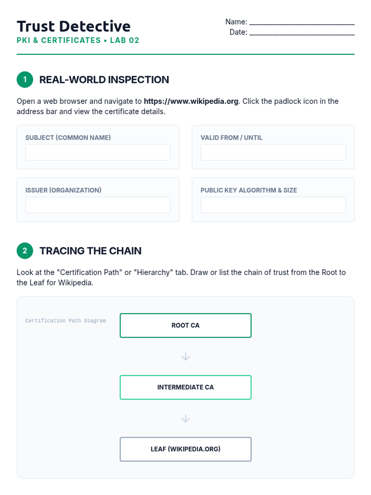Click the Trust Detective title
371x495 pixels.
tap(74, 26)
